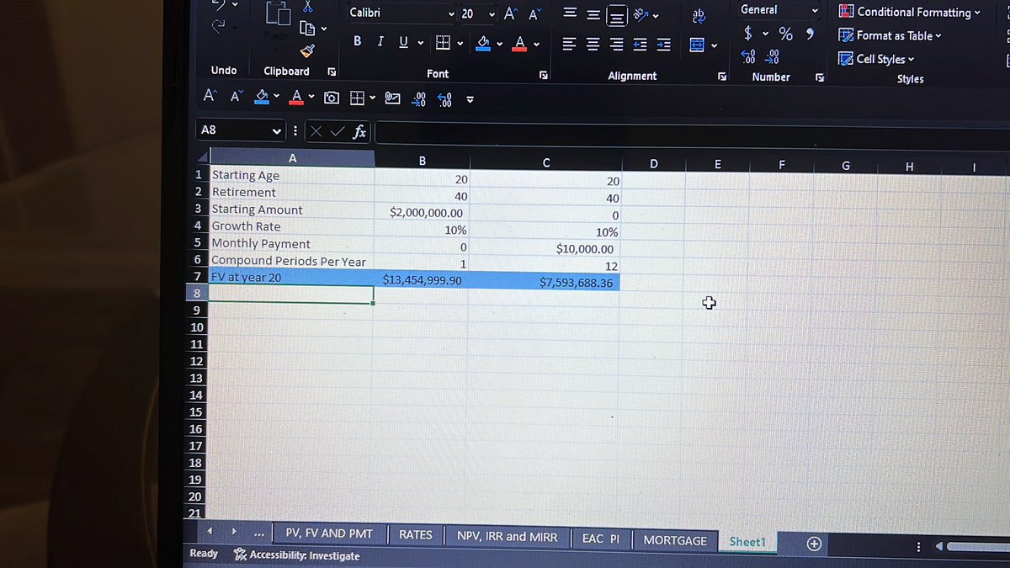Open the Underline style dropdown arrow

(x=420, y=43)
